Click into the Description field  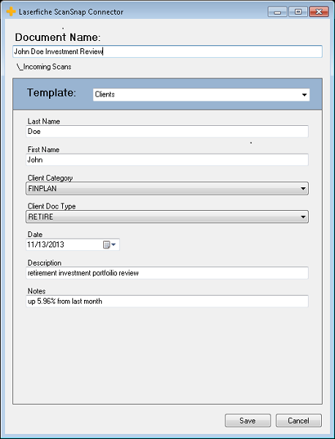(167, 273)
